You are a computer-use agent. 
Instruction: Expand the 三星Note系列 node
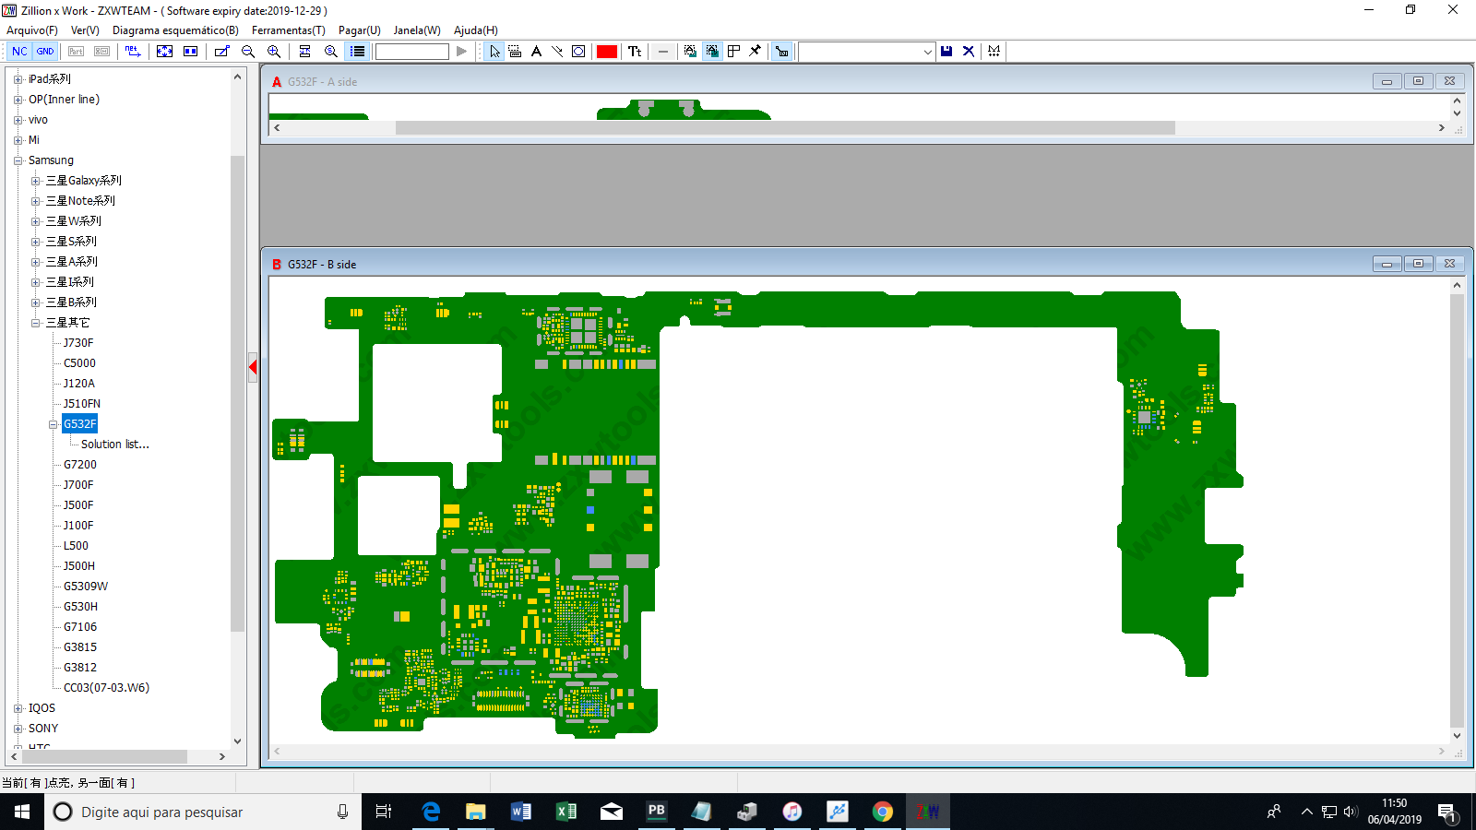(35, 201)
